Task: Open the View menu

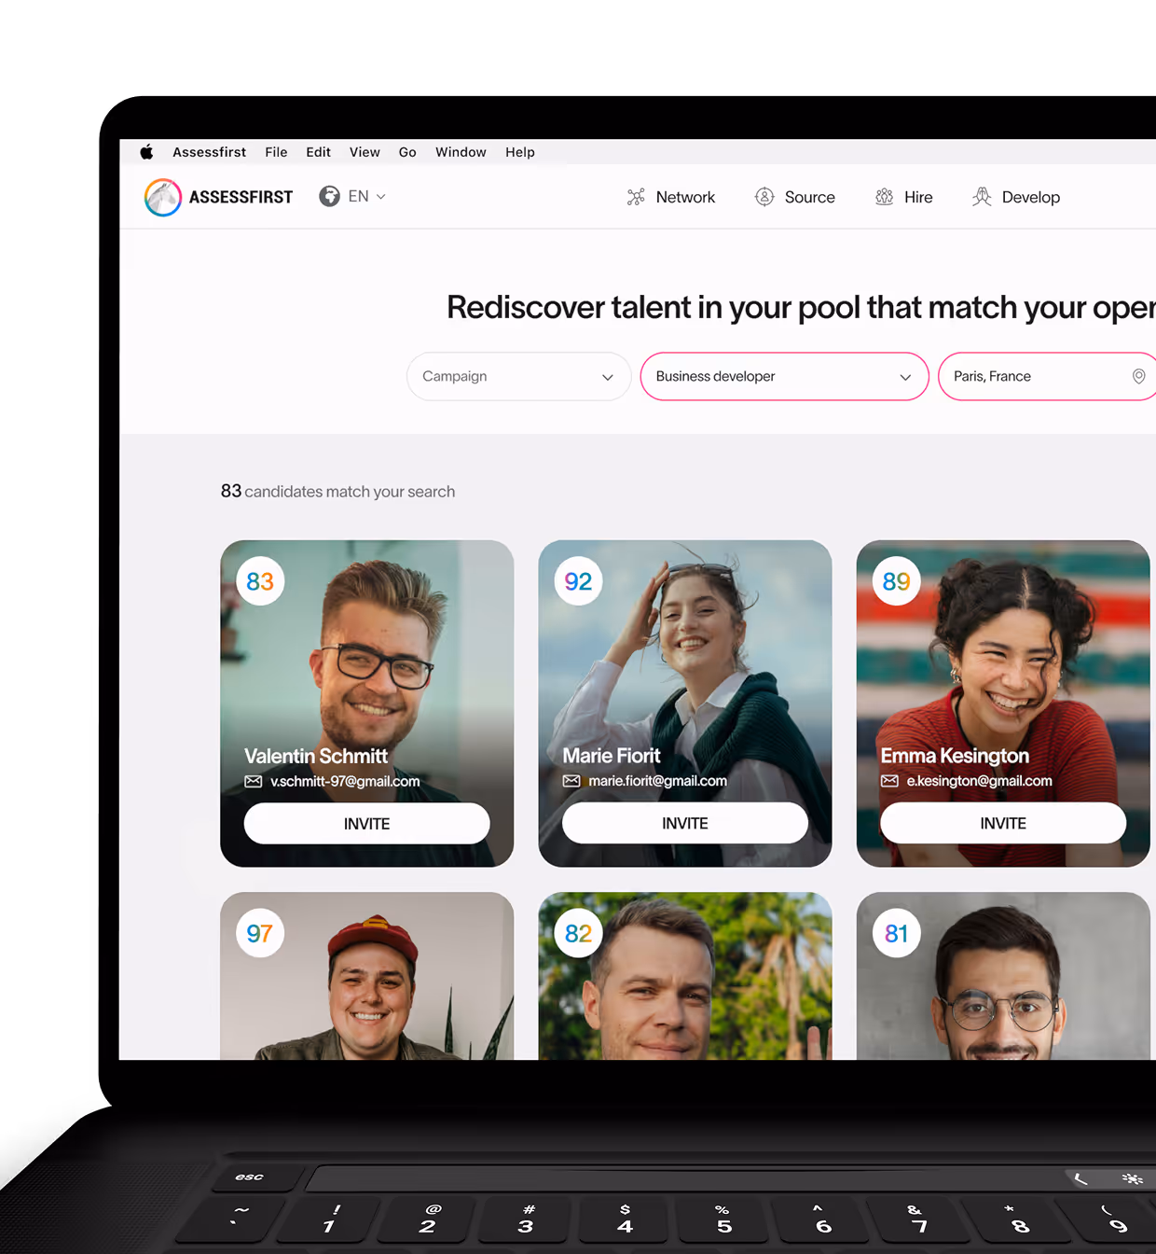Action: [x=365, y=152]
